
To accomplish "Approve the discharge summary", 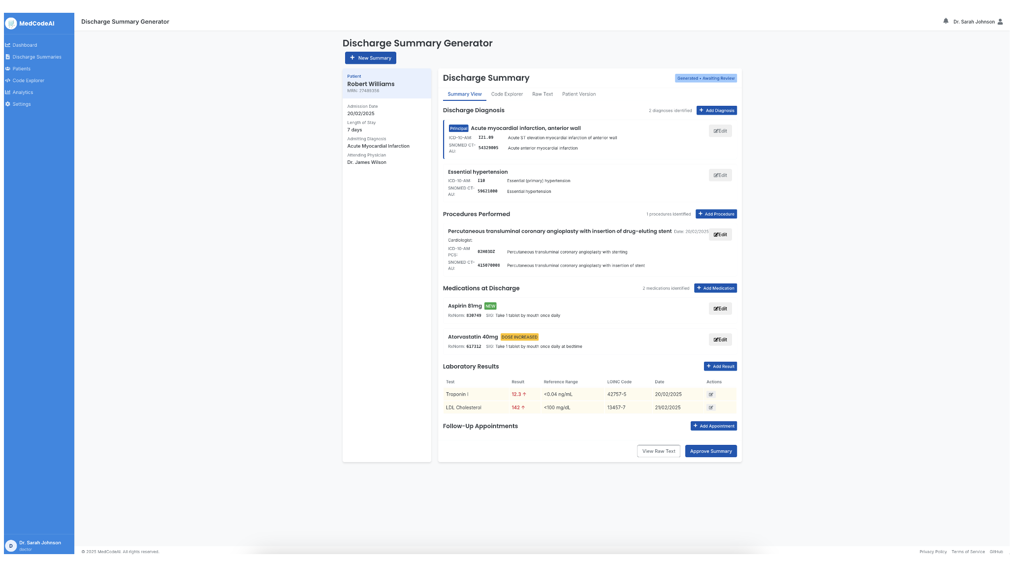I will [x=711, y=451].
